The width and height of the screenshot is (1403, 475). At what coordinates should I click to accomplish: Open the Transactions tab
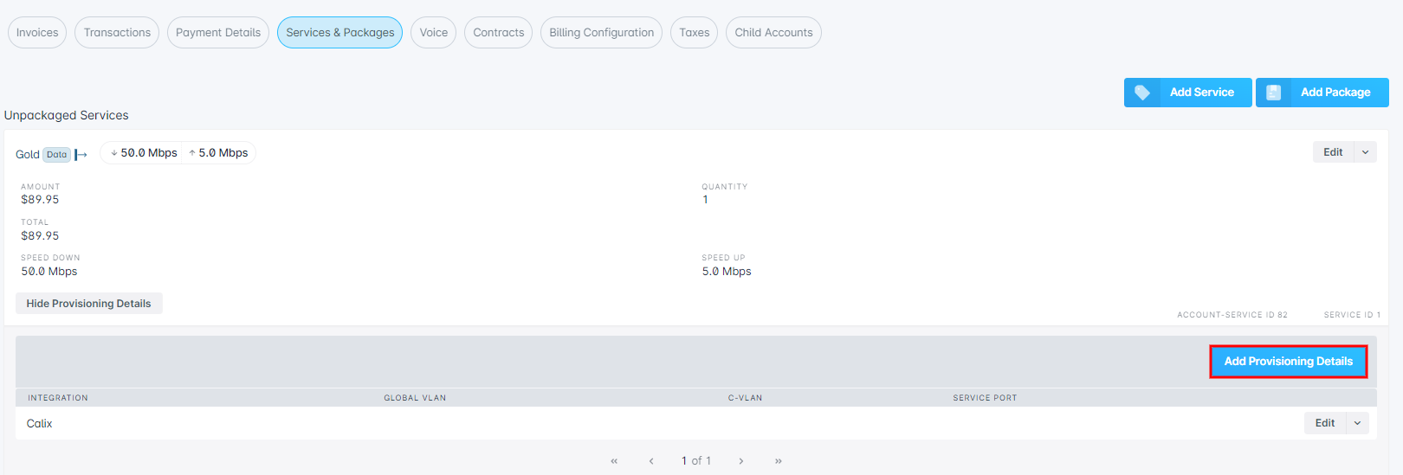[117, 33]
